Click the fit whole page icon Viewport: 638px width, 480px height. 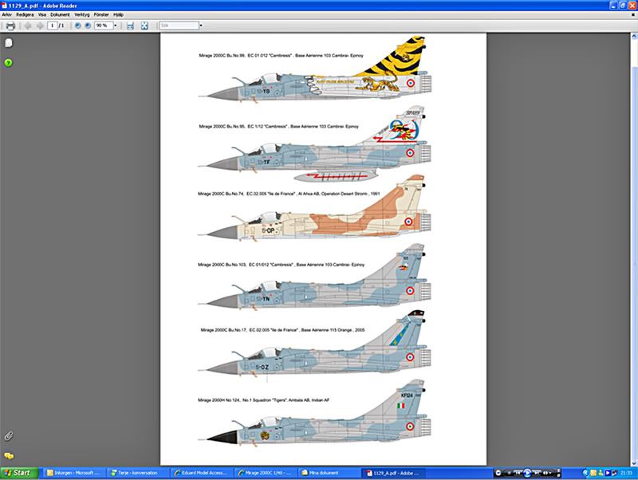pyautogui.click(x=144, y=26)
